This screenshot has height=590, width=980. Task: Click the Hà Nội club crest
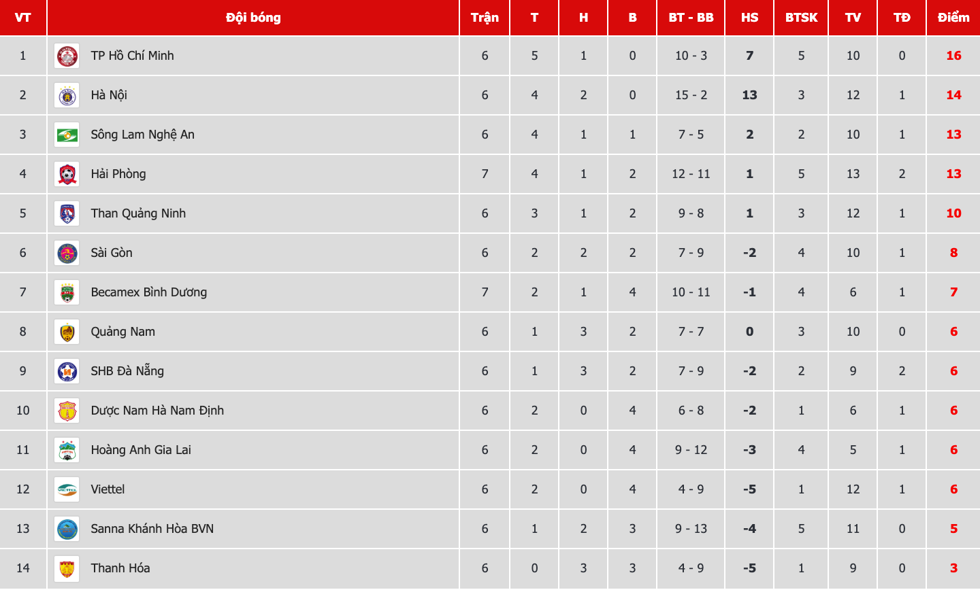click(x=67, y=95)
